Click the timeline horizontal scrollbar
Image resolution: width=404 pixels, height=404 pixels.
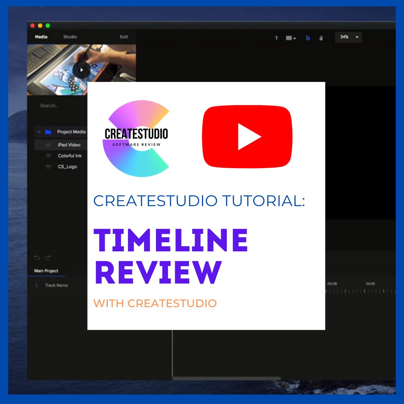[x=226, y=378]
